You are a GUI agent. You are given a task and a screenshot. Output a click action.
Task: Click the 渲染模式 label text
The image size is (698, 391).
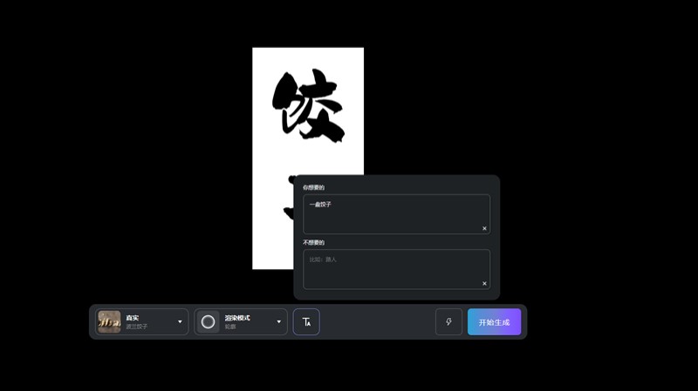[237, 318]
